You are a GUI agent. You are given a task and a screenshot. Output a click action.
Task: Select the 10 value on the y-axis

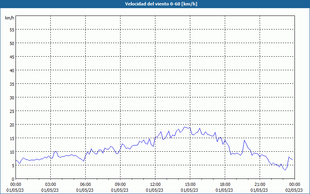coord(12,152)
